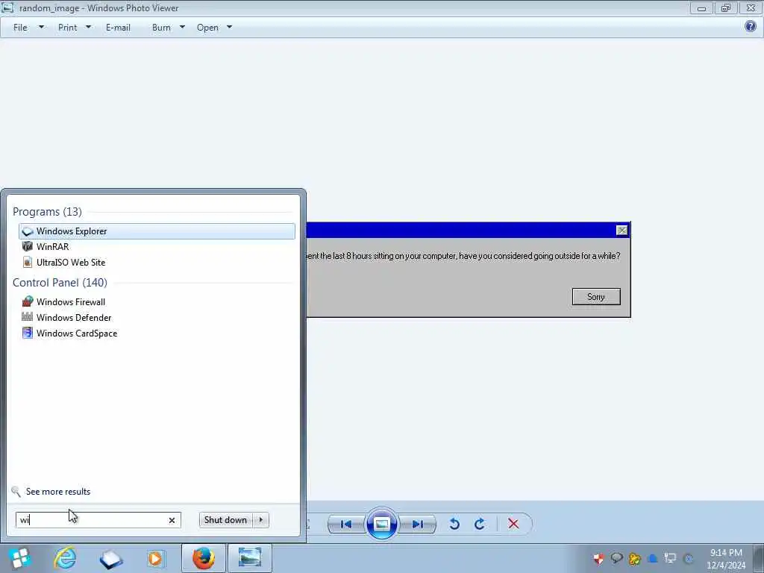Image resolution: width=764 pixels, height=573 pixels.
Task: Click the Photo Viewer title bar app icon
Action: tap(7, 7)
